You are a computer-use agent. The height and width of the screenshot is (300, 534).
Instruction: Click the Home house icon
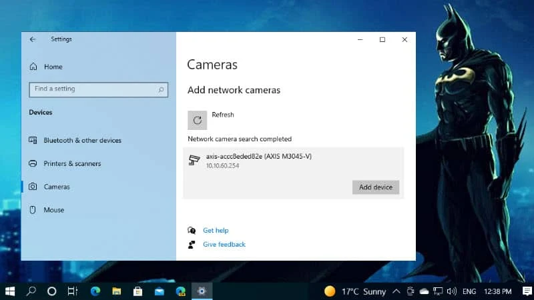pos(33,67)
